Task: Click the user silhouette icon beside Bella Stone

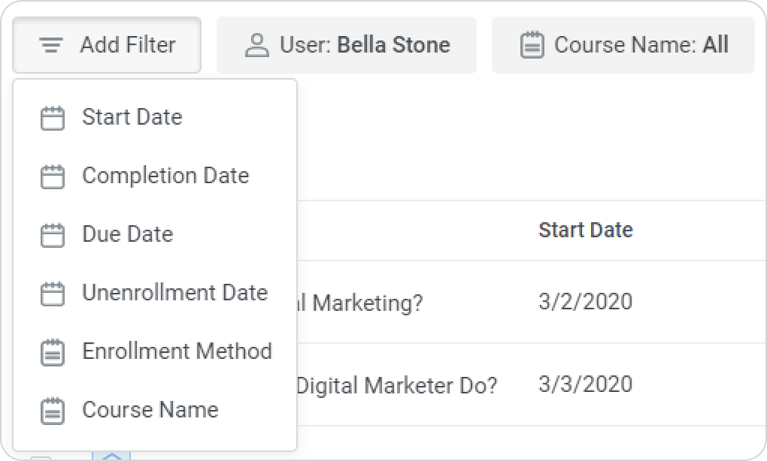Action: click(x=257, y=45)
